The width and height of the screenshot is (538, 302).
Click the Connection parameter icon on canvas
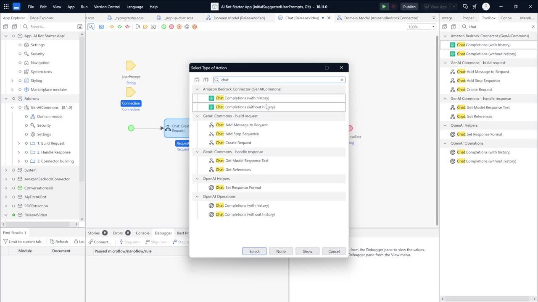(131, 92)
